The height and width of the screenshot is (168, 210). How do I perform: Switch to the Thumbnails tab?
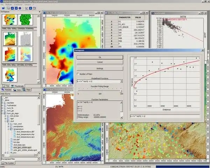pyautogui.click(x=18, y=86)
